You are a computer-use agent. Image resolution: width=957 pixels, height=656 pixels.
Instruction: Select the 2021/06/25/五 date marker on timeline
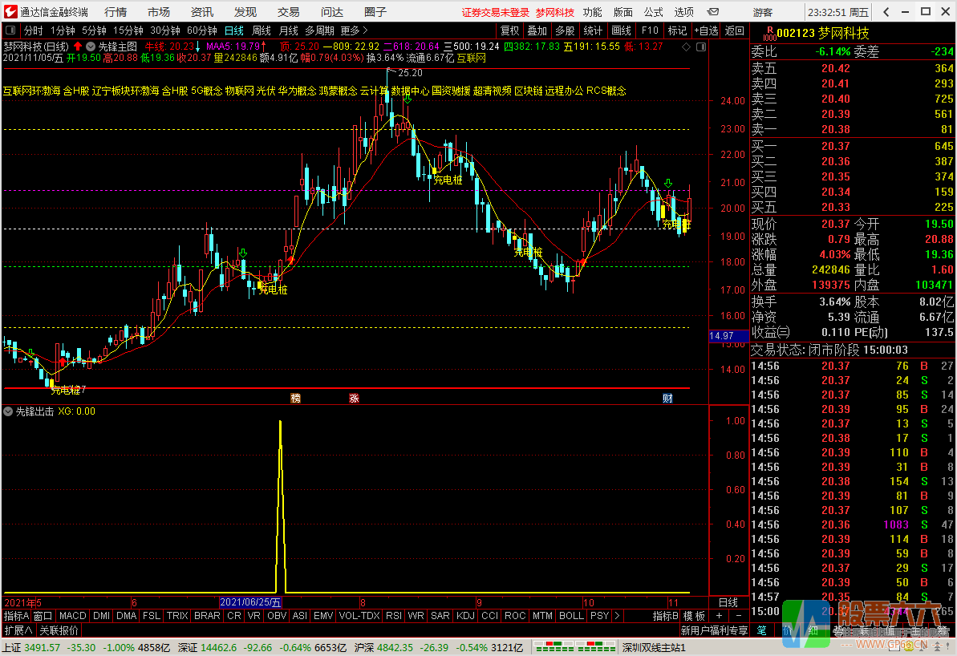tap(251, 602)
